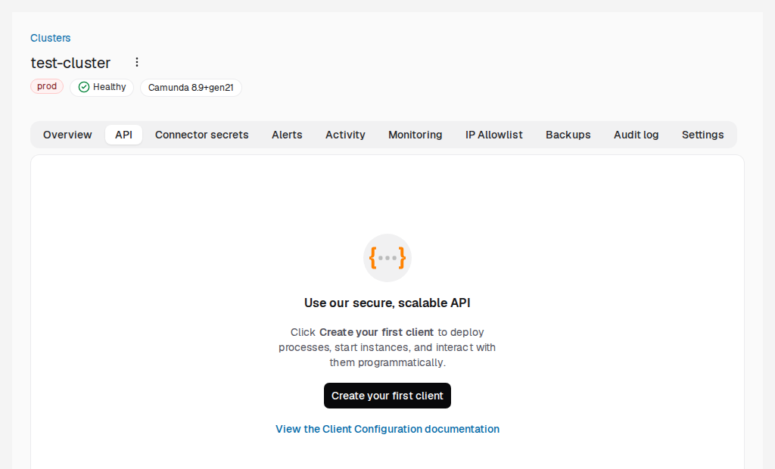775x469 pixels.
Task: Click the green Healthy checkmark icon
Action: [84, 88]
